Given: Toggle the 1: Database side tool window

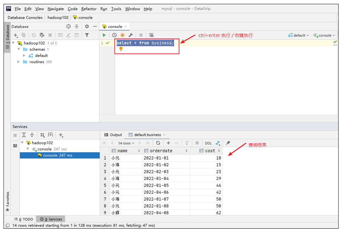Looking at the screenshot, I should pos(7,39).
